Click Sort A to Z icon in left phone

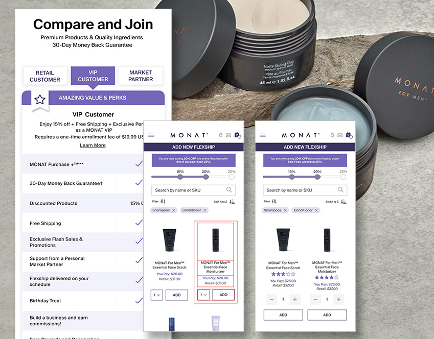[232, 202]
